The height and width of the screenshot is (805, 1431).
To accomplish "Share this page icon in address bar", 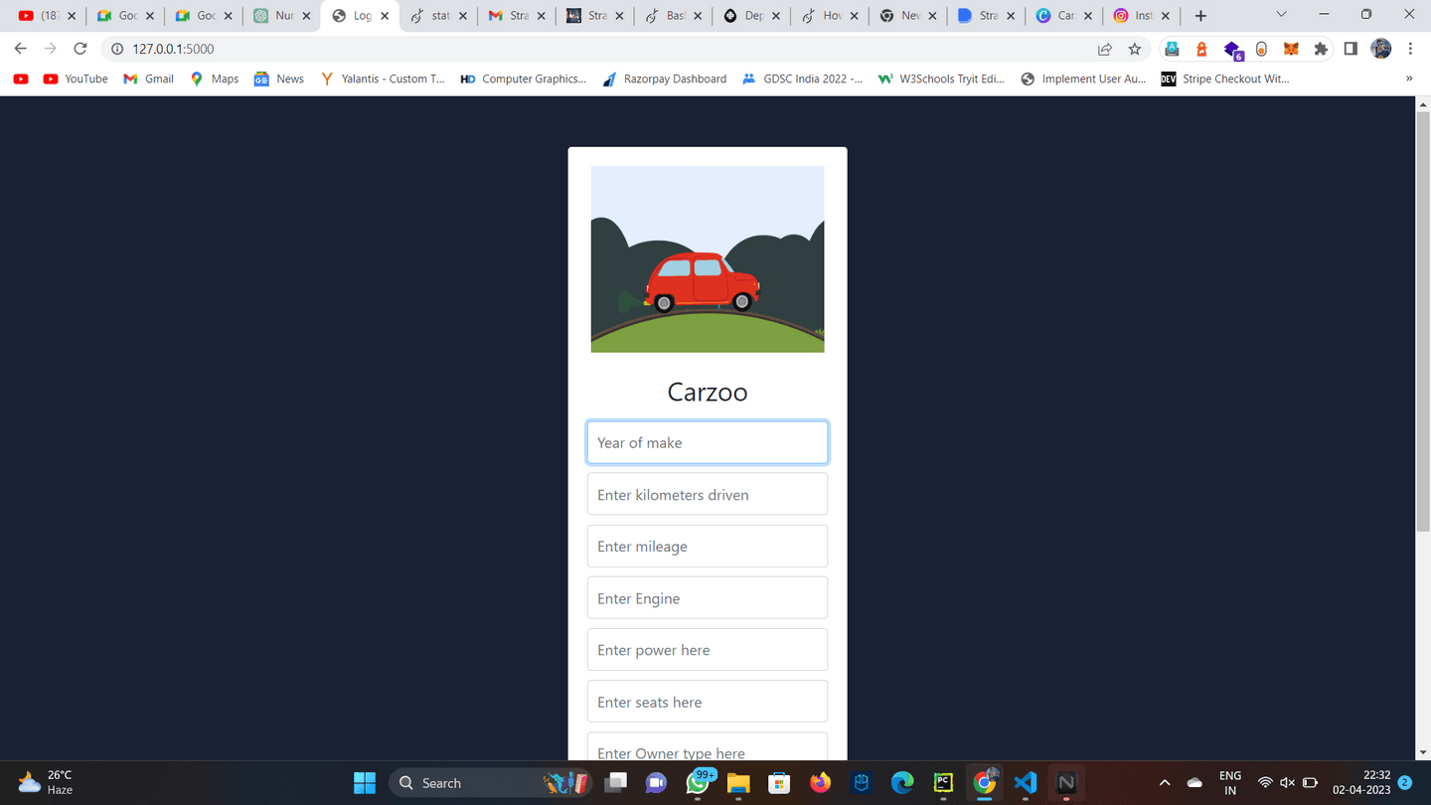I will 1104,49.
